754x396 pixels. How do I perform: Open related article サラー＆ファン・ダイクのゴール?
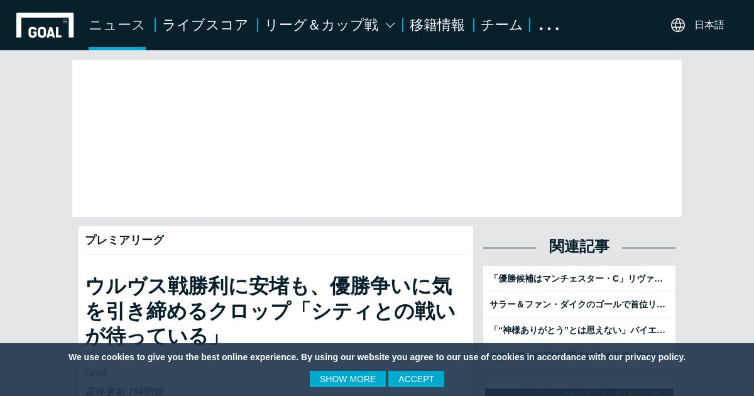pos(579,304)
